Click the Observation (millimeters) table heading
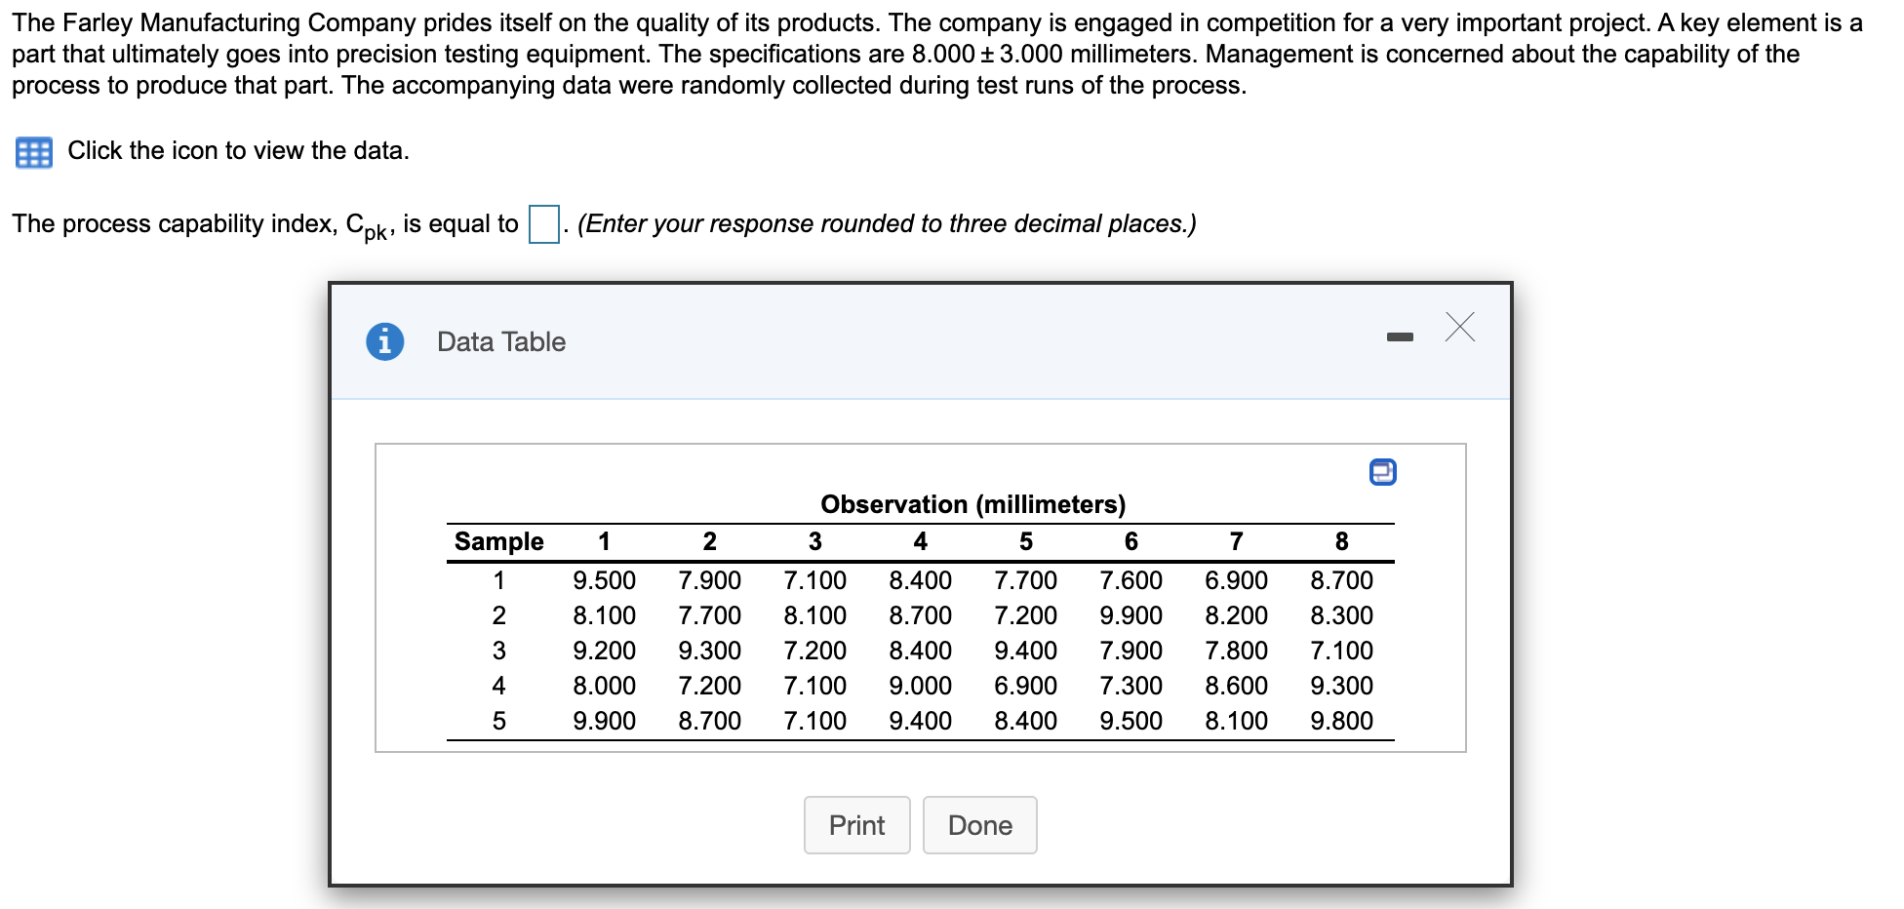This screenshot has height=909, width=1904. (972, 504)
